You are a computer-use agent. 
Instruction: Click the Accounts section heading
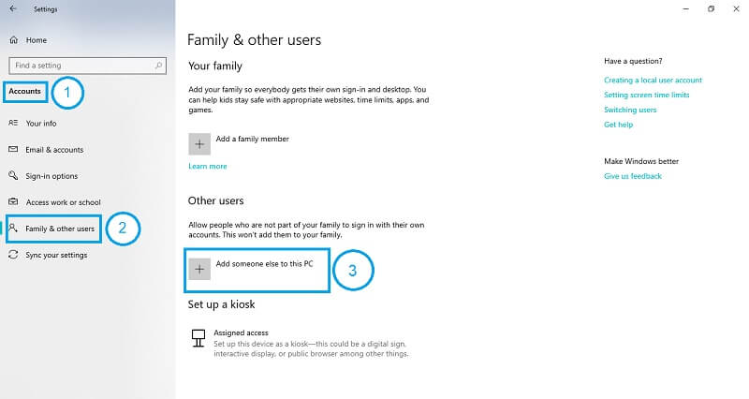click(25, 91)
